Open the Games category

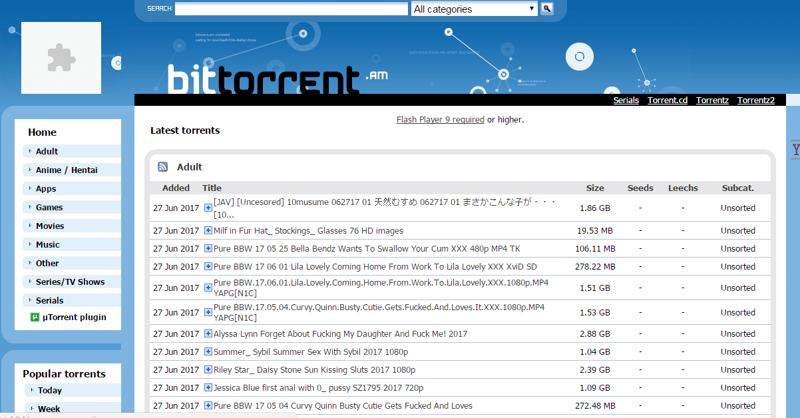(49, 207)
